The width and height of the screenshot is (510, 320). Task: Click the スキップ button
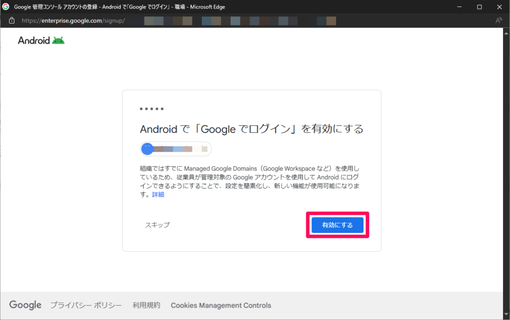coord(157,225)
